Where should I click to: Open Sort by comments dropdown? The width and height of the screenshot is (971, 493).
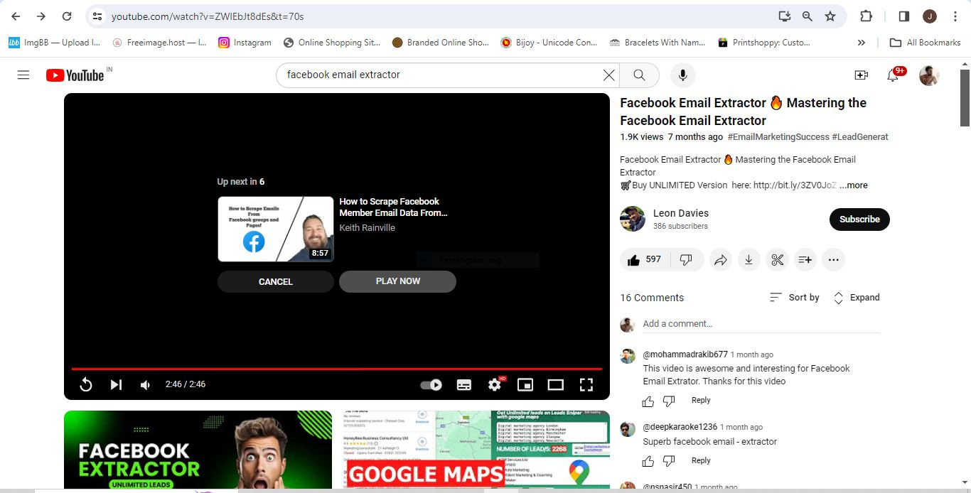(794, 298)
